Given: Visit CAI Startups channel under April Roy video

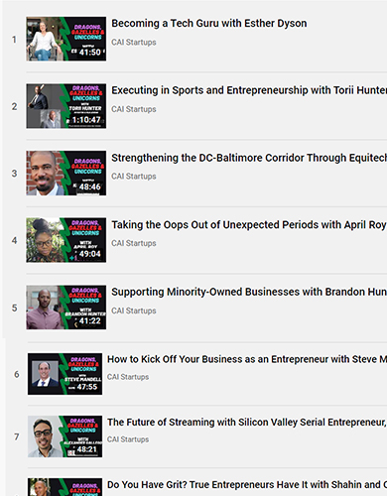Looking at the screenshot, I should (134, 243).
